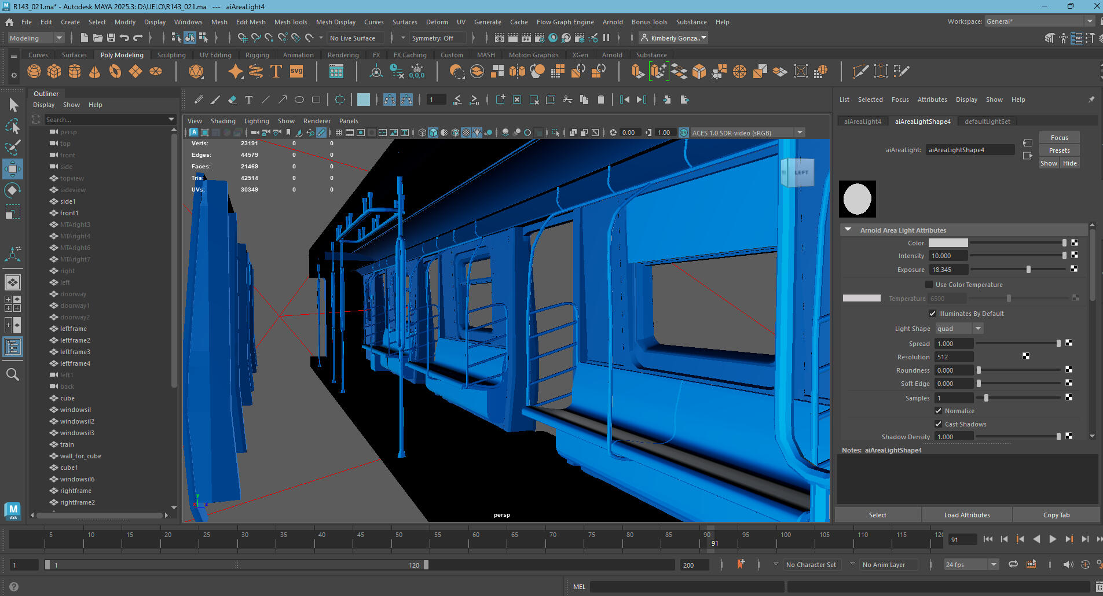
Task: Select windowsill2 in the Outliner
Action: click(77, 421)
